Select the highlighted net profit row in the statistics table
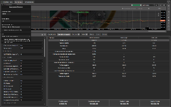Screen dimensions: 171x107 (109, 40)
